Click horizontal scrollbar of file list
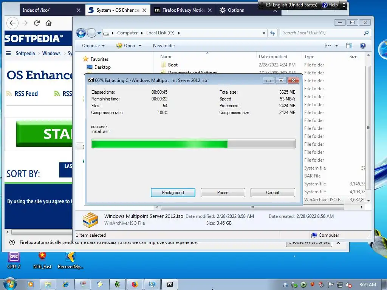The width and height of the screenshot is (387, 290). 252,207
